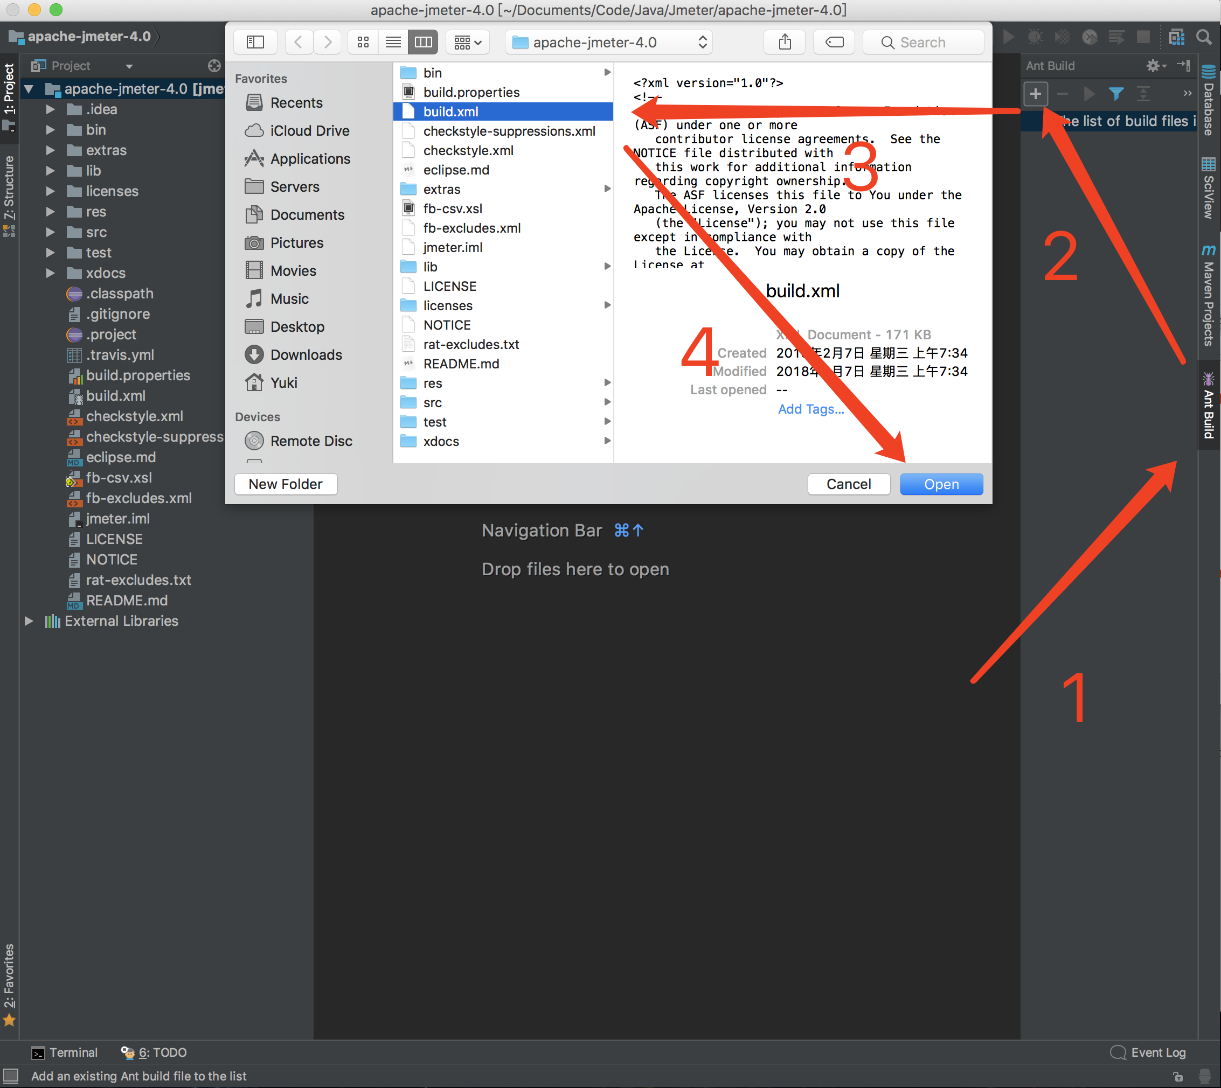The width and height of the screenshot is (1221, 1088).
Task: Select Recents in Favorites sidebar
Action: click(296, 103)
